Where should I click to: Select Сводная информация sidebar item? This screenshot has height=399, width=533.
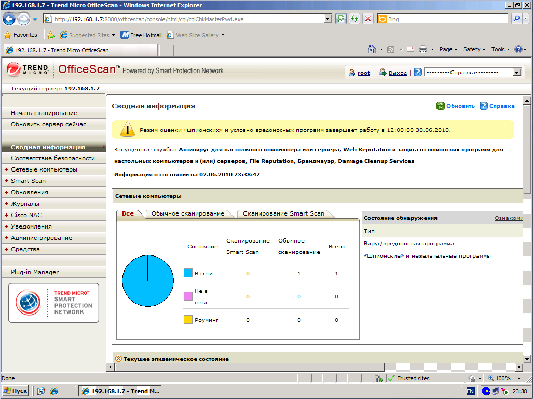pos(54,147)
